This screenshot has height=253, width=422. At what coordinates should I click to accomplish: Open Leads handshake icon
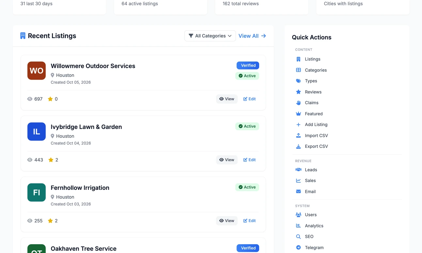[x=298, y=170]
